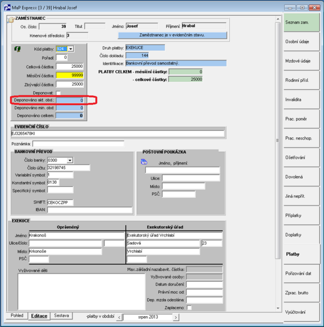Viewport: 324px width, 327px height.
Task: Open the Kód platby dropdown
Action: pyautogui.click(x=71, y=49)
